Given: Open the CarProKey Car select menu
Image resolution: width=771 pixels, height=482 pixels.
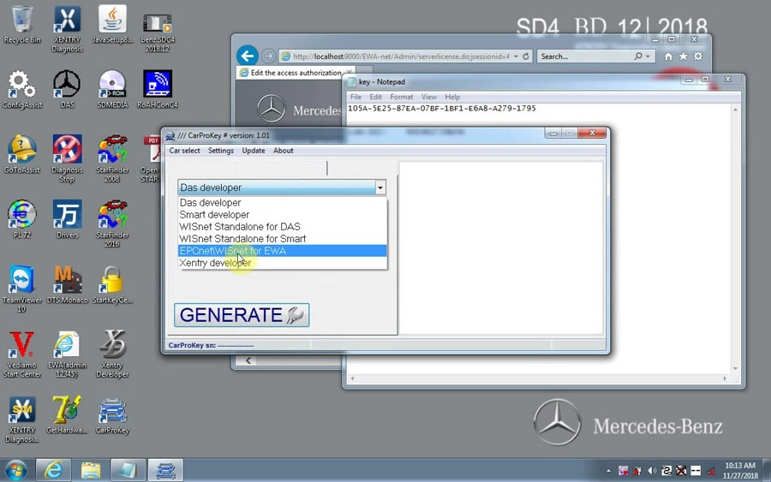Looking at the screenshot, I should [x=184, y=151].
